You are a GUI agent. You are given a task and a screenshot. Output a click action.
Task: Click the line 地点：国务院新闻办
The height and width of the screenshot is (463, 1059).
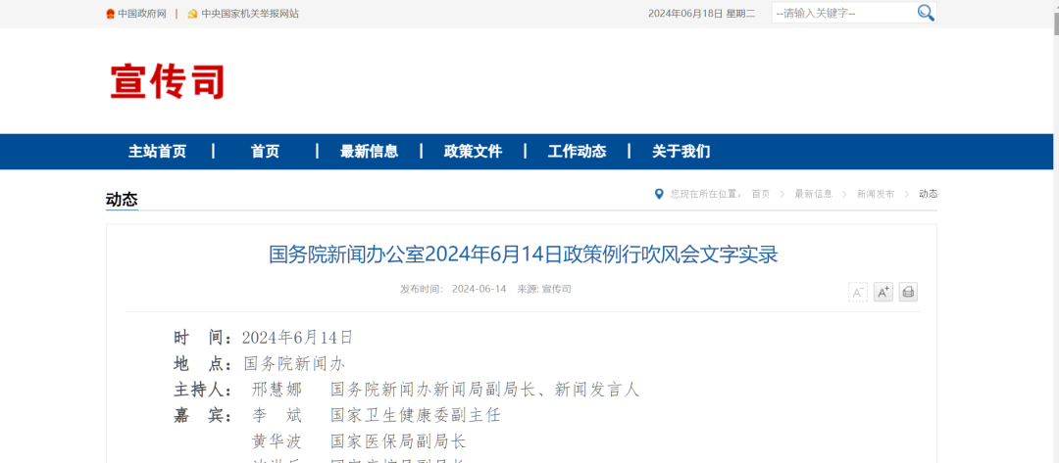click(x=259, y=364)
